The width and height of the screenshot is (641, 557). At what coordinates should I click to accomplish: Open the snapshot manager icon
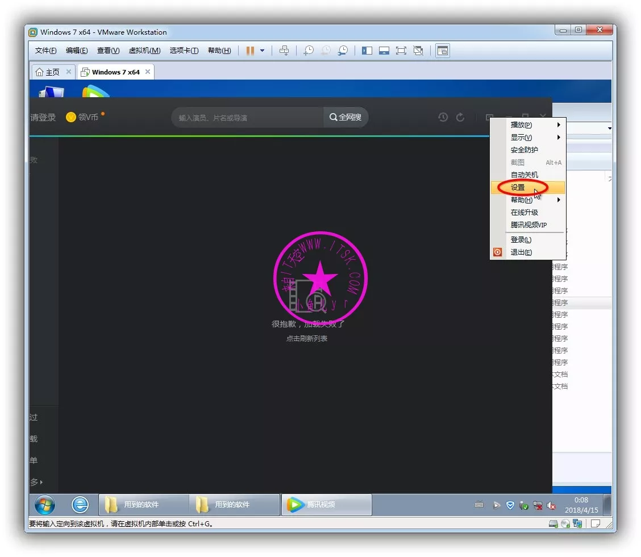343,51
